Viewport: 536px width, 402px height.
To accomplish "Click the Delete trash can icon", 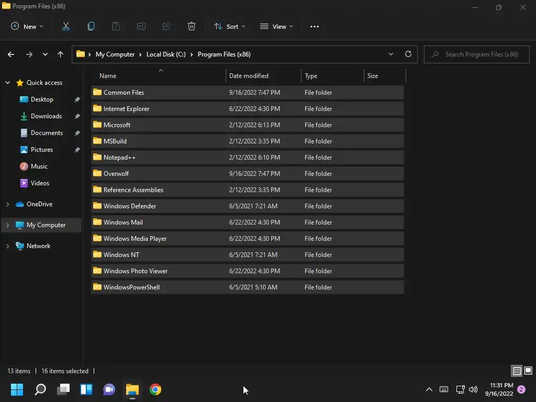I will (192, 26).
